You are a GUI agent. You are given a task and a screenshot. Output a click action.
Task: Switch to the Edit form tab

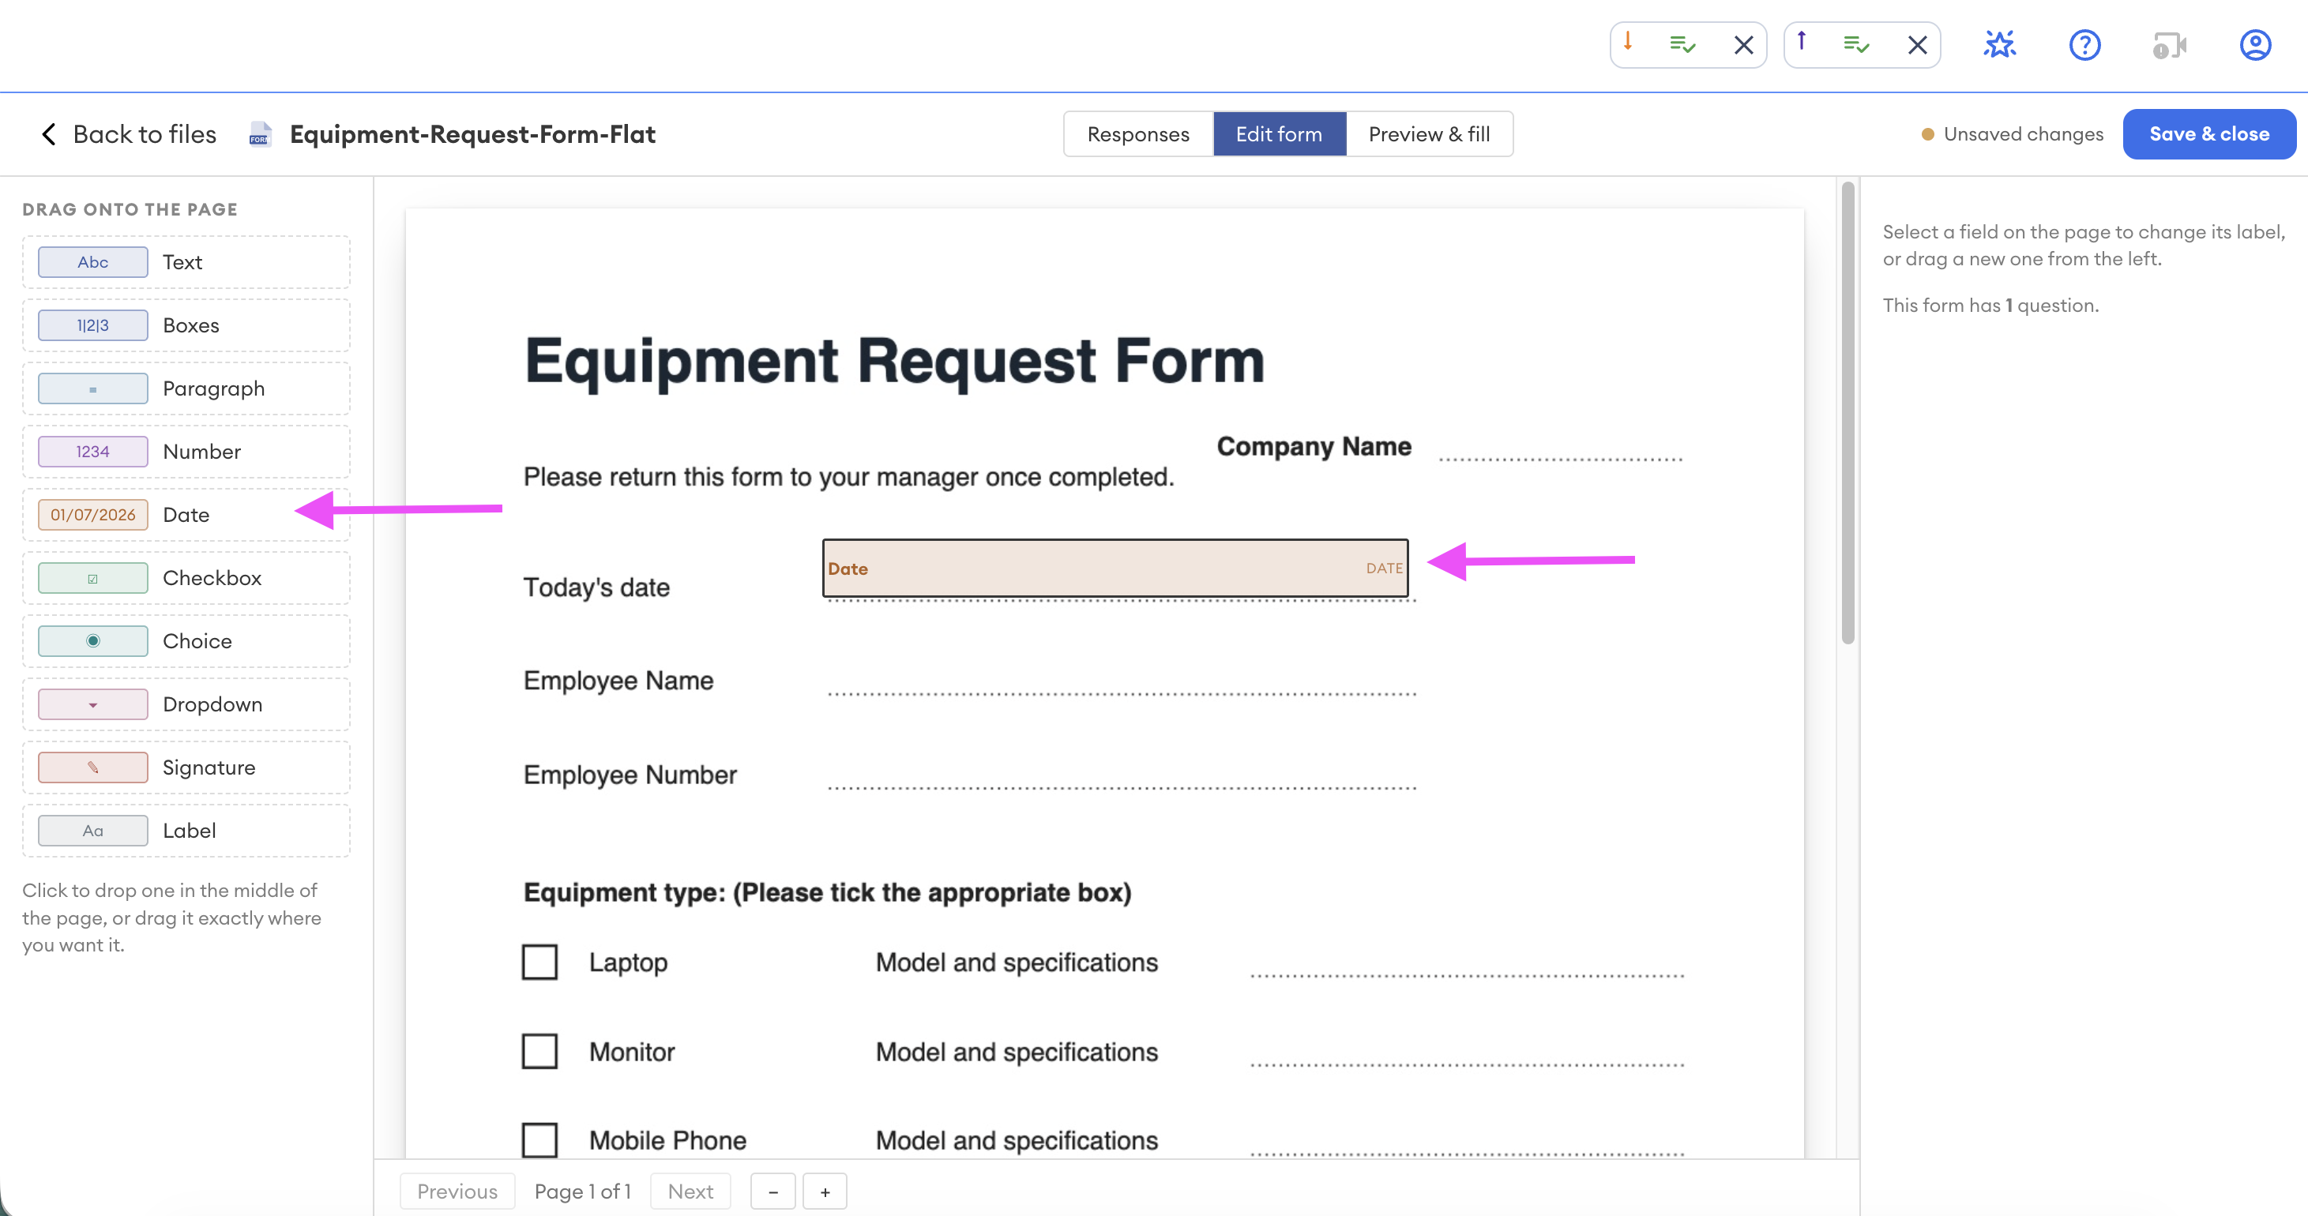1279,134
